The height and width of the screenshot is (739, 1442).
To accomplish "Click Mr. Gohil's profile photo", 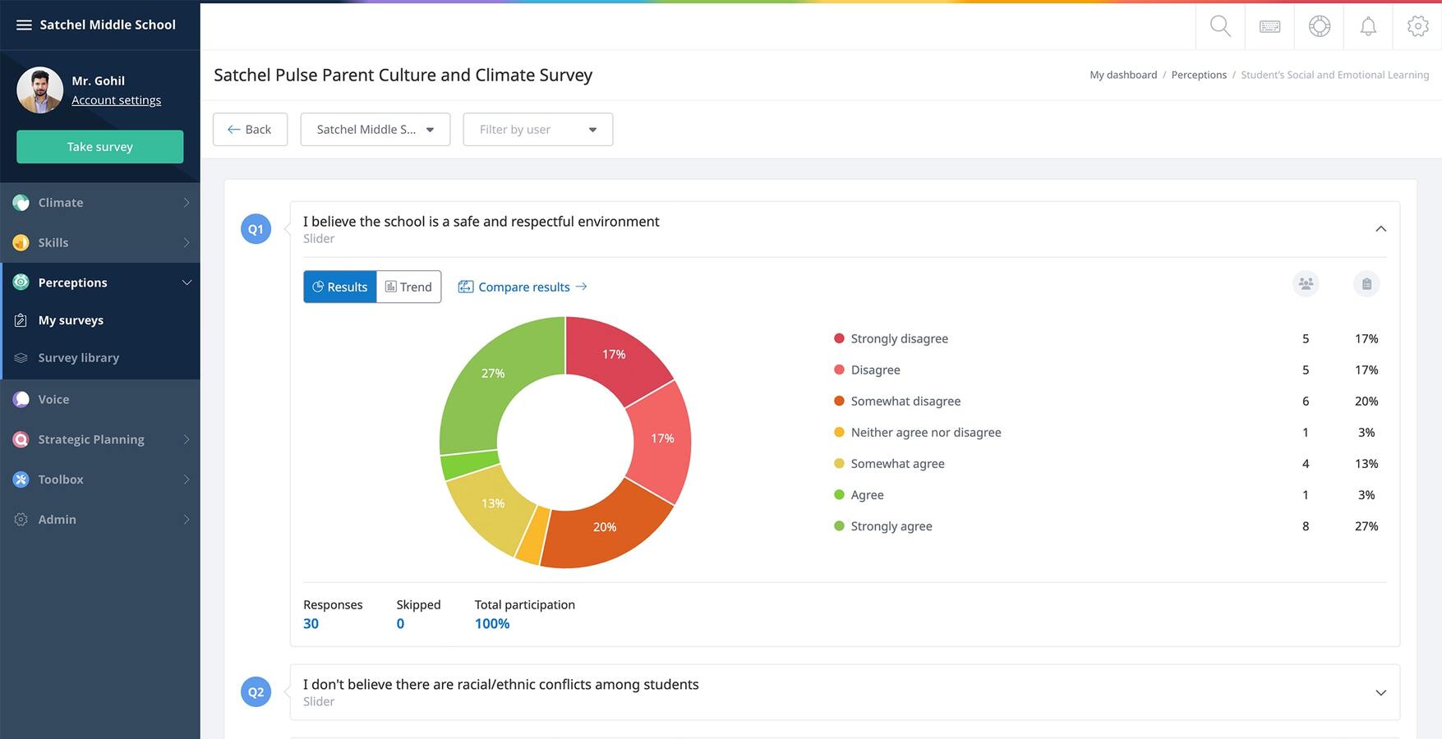I will (x=39, y=90).
